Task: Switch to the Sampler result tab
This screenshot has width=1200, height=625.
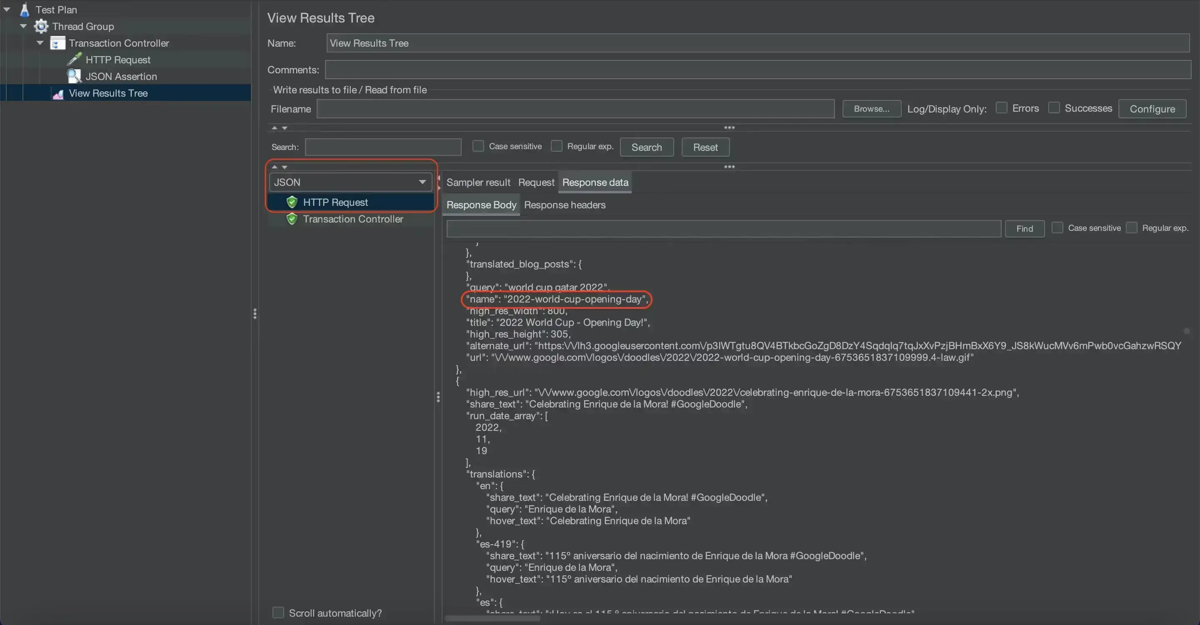Action: pyautogui.click(x=478, y=182)
